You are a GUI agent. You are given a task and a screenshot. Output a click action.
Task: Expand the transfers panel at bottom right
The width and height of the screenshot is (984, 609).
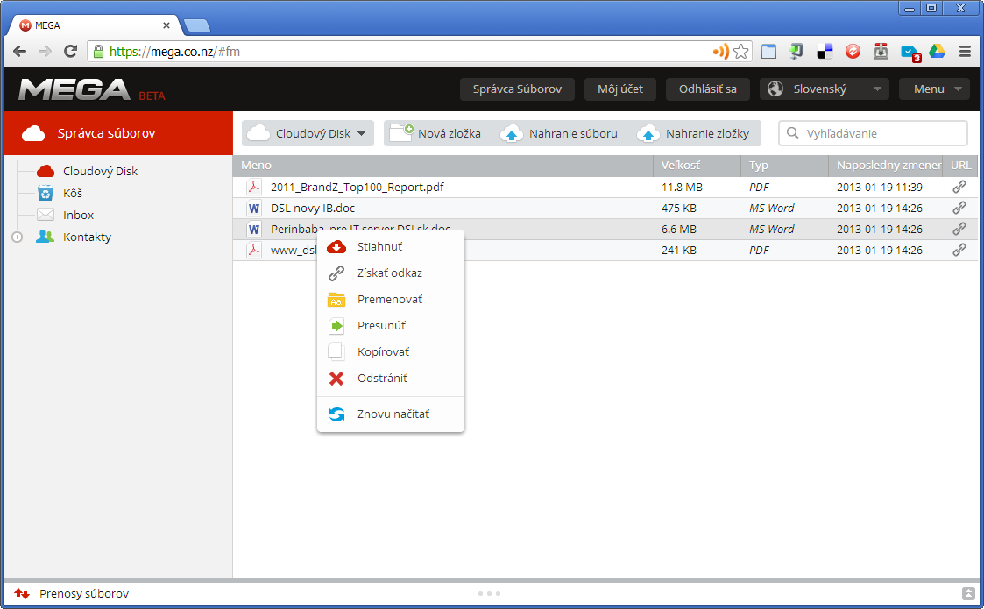pos(967,593)
